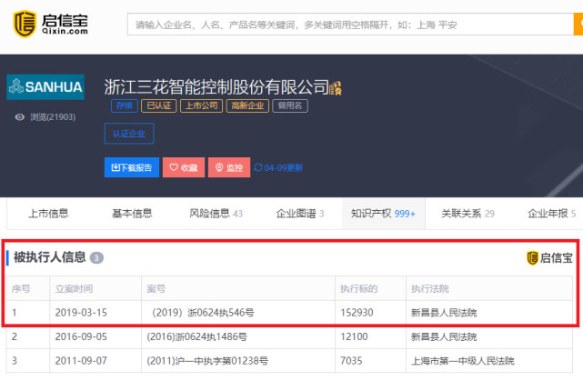Click the 认证企业 button

point(129,133)
